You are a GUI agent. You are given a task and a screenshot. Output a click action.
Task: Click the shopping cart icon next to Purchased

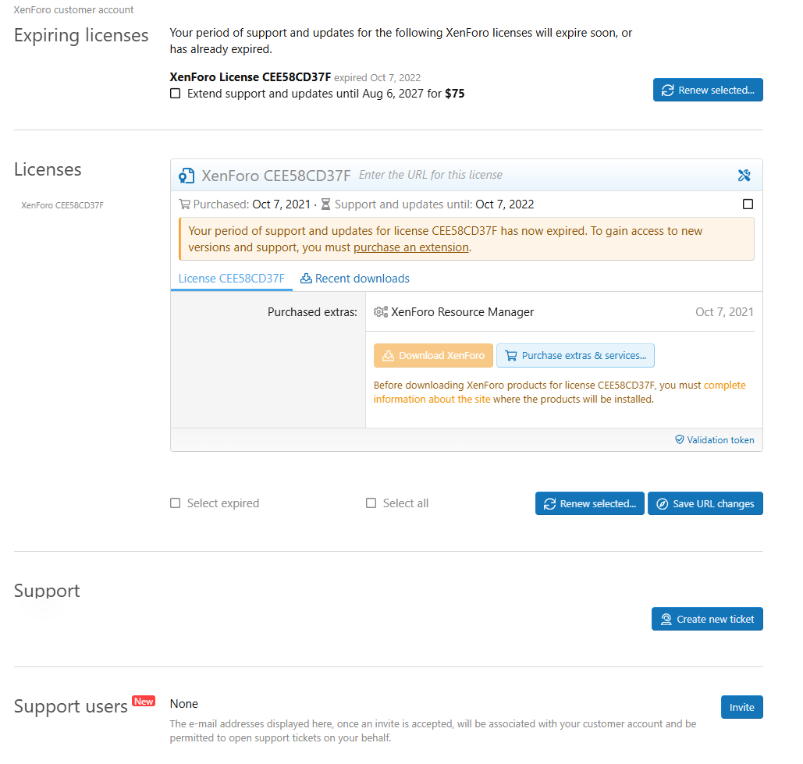(184, 204)
